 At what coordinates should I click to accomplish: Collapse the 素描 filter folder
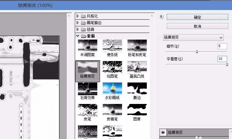pyautogui.click(x=78, y=36)
